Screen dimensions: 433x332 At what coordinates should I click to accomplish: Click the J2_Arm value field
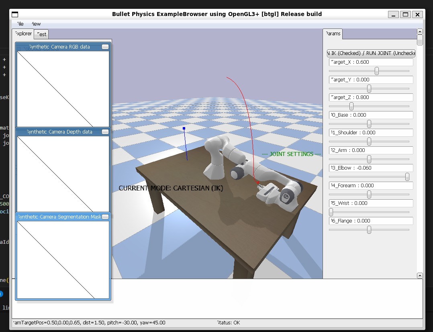tap(371, 150)
